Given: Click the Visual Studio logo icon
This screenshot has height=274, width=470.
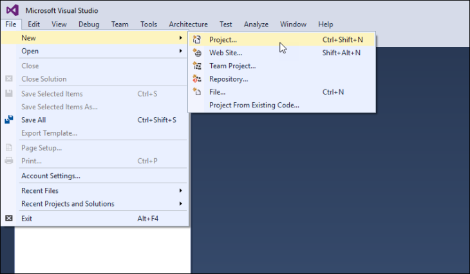Looking at the screenshot, I should (x=12, y=10).
